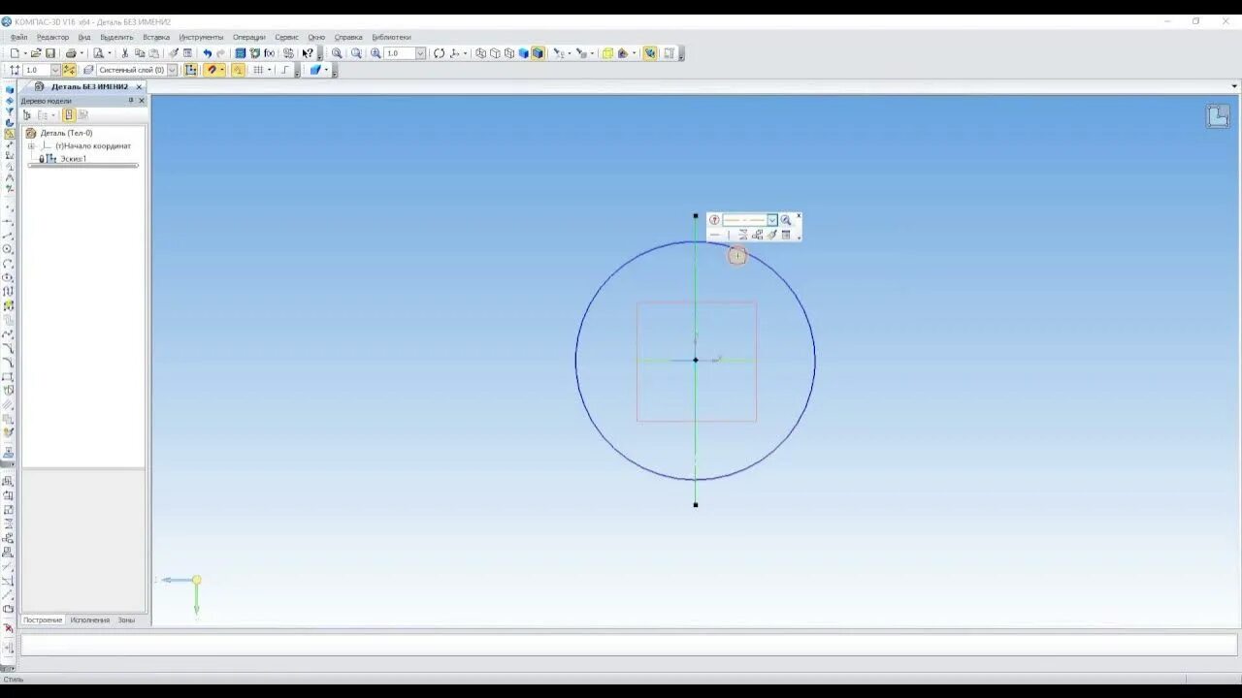Image resolution: width=1242 pixels, height=698 pixels.
Task: Switch to the Исполнения tab
Action: click(89, 619)
